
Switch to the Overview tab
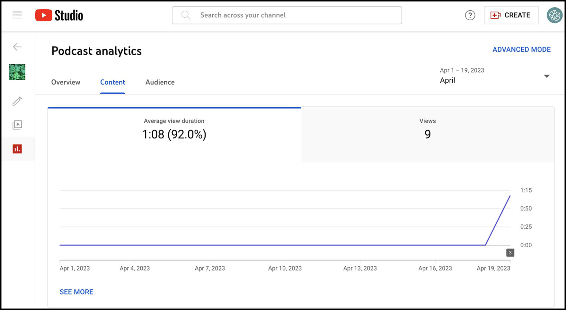click(66, 82)
